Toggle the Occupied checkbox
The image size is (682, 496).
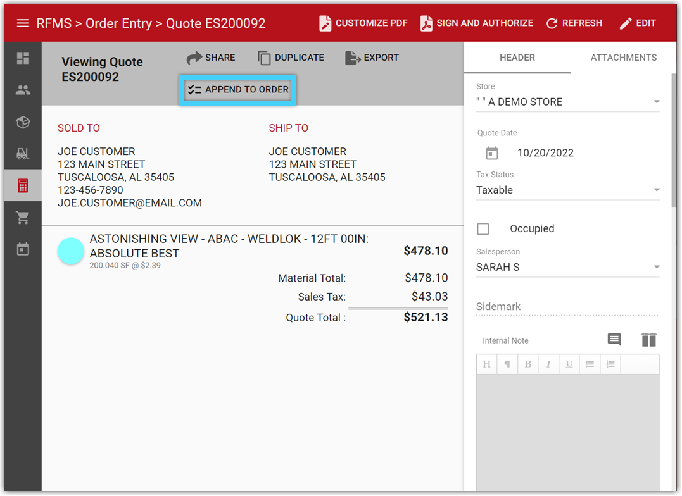[x=483, y=229]
